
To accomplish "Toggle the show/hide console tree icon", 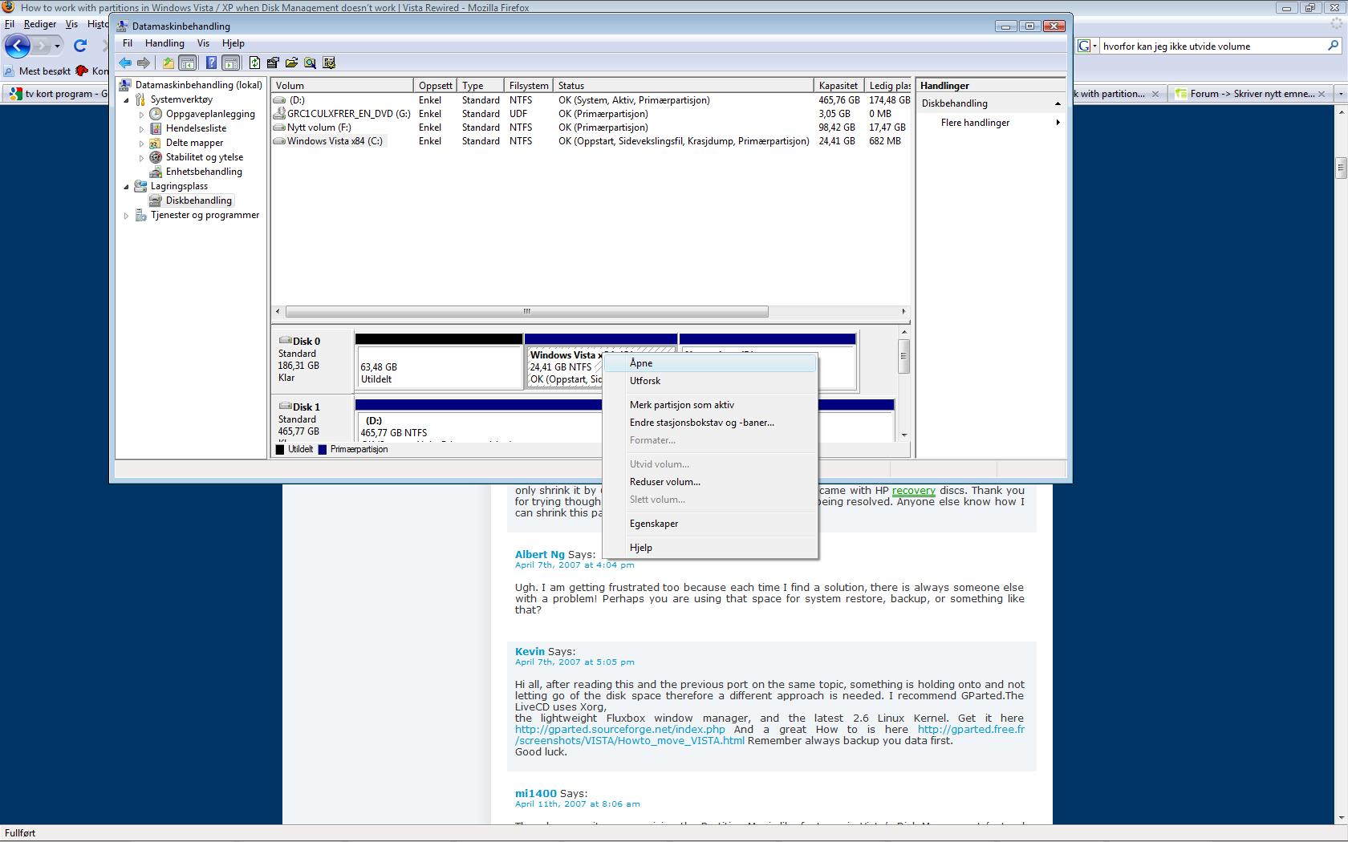I will [187, 63].
